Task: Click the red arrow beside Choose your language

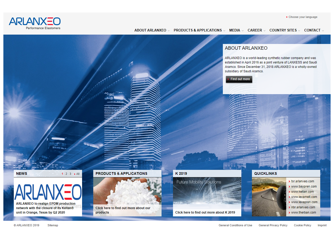Action: click(x=287, y=17)
